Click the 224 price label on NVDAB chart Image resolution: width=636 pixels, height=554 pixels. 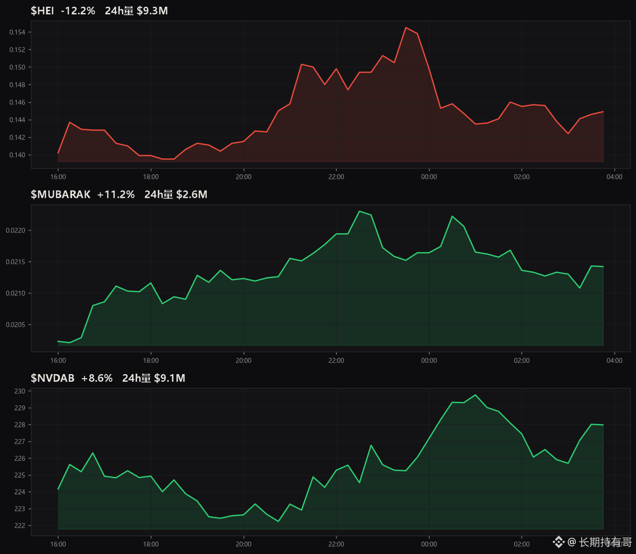point(20,492)
